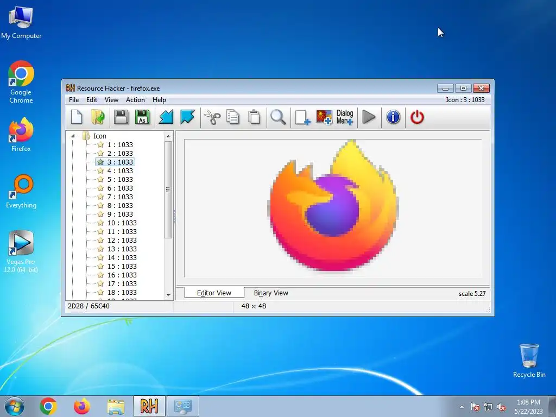The image size is (556, 417).
Task: Switch to the Binary View tab
Action: coord(271,293)
